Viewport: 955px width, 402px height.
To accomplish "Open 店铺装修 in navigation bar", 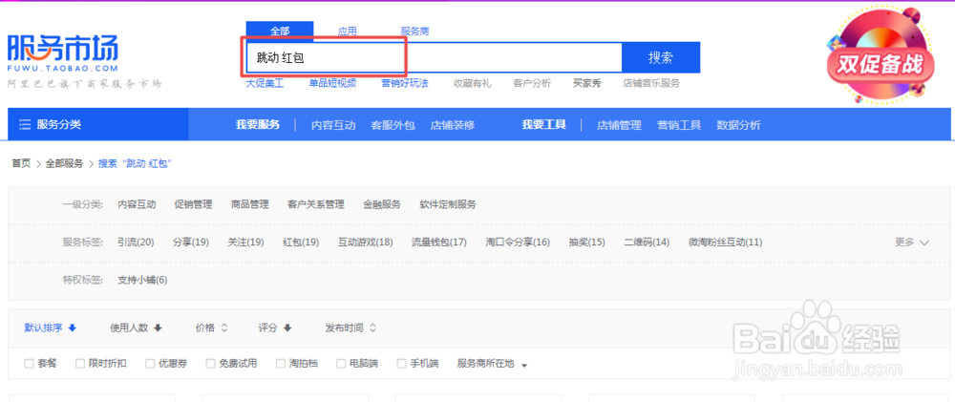I will pyautogui.click(x=453, y=125).
